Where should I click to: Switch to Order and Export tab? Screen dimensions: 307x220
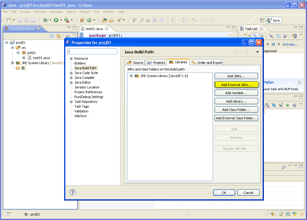(x=207, y=62)
